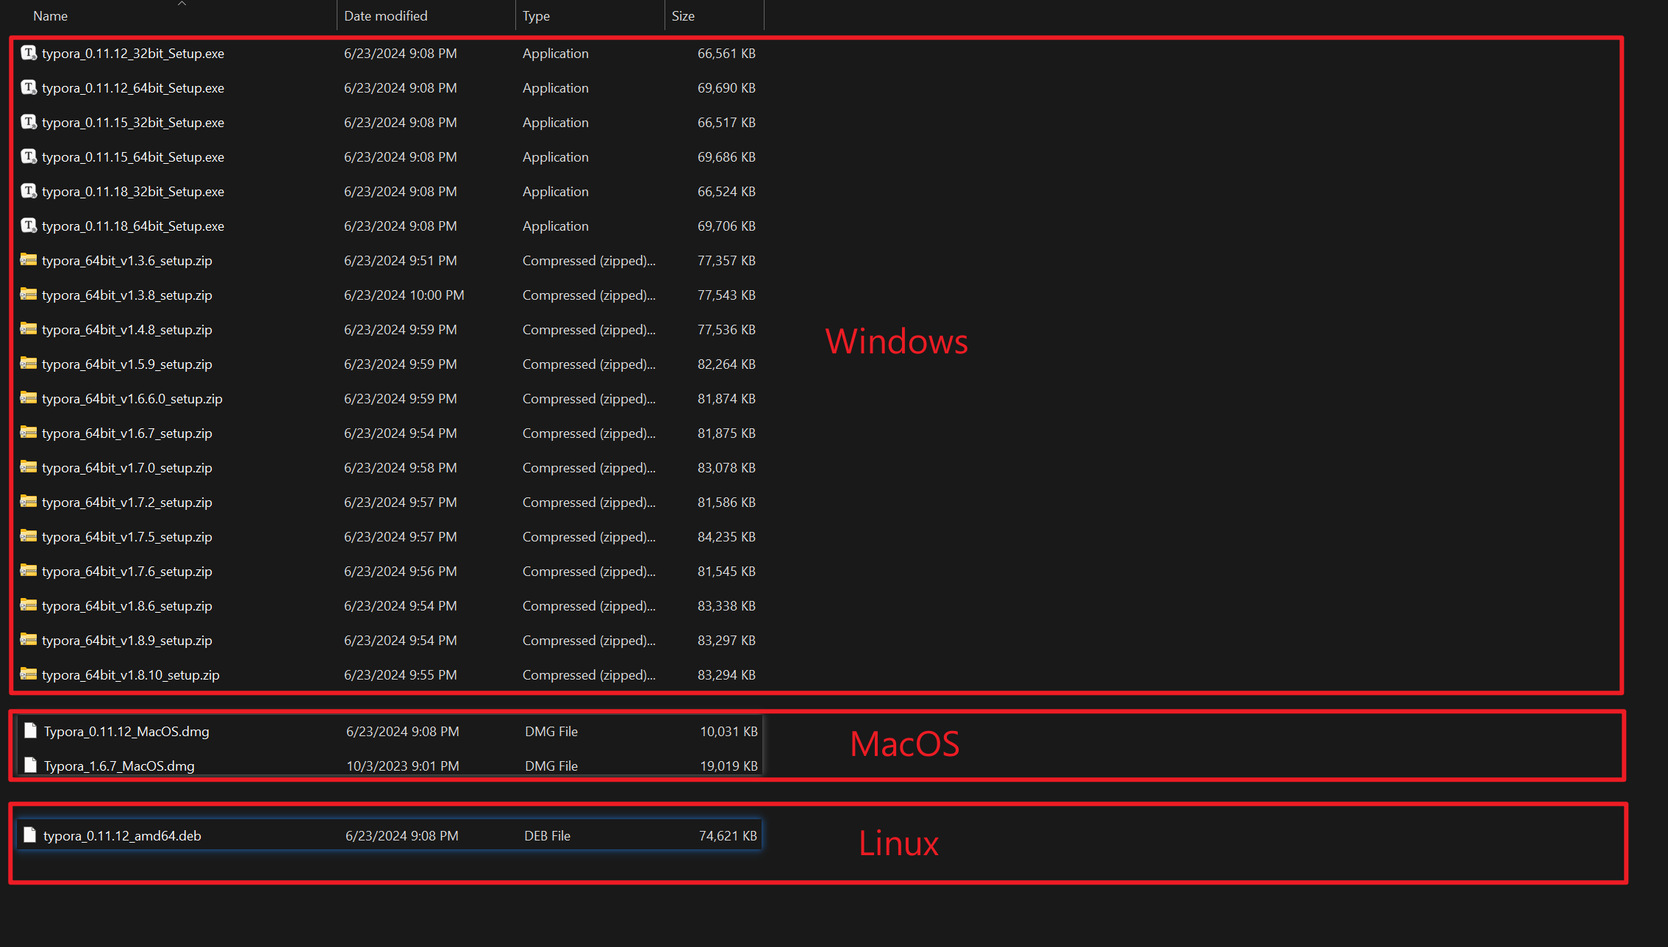
Task: Click zip folder icon for typora_64bit_v1.8.10_setup.zip
Action: coord(29,674)
